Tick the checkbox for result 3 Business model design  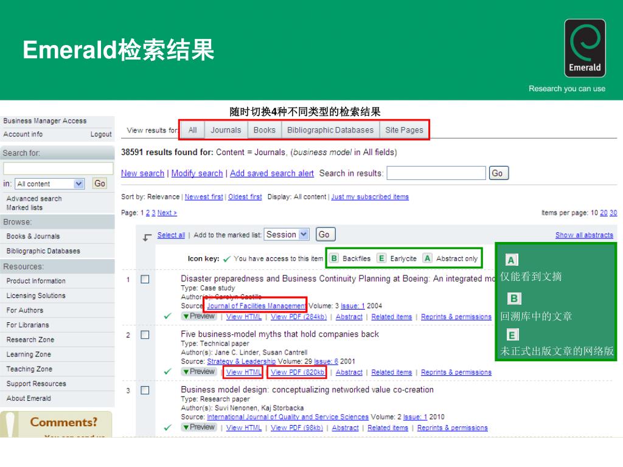tap(145, 391)
